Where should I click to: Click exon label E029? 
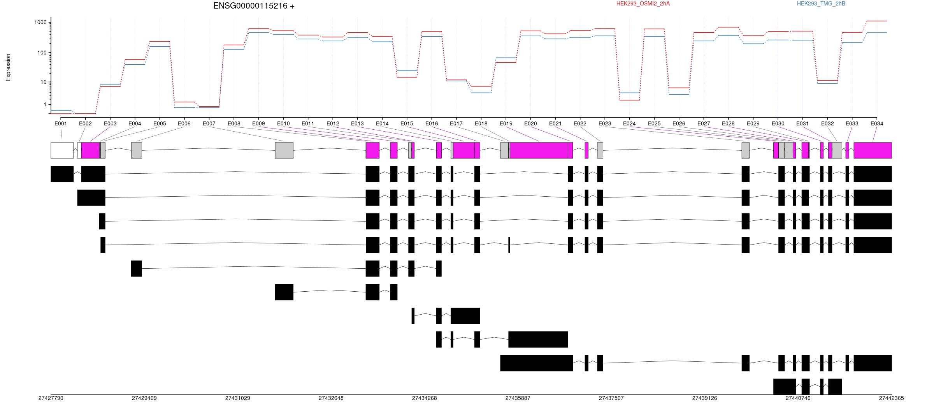coord(753,123)
